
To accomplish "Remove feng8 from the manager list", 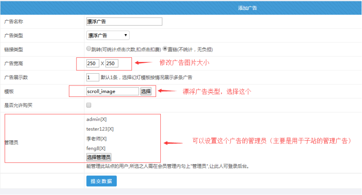I will tap(102, 148).
